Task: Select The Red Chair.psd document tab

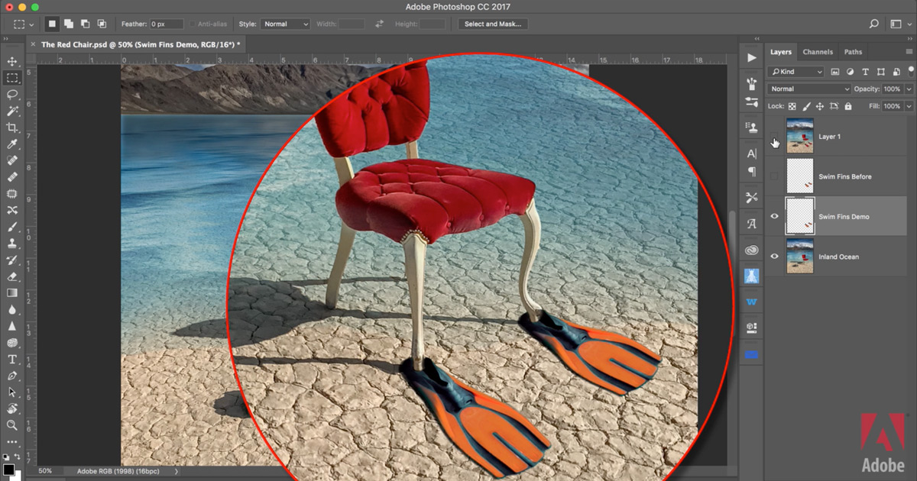Action: pos(141,44)
